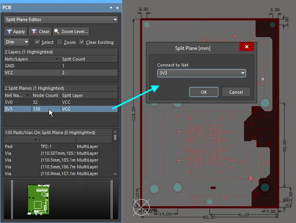Viewport: 296px width, 223px height.
Task: Open the Dim highlight mode dropdown
Action: pos(16,42)
